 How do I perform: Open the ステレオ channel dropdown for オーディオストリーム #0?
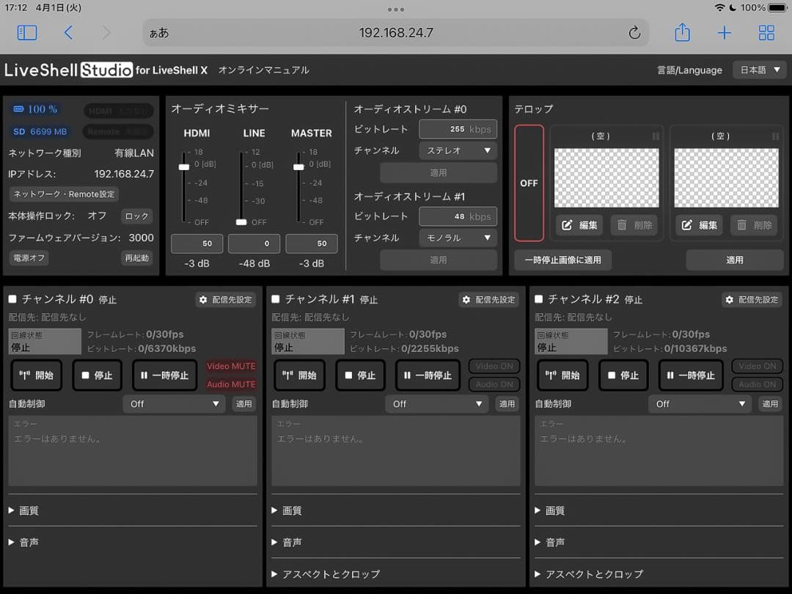pos(458,150)
